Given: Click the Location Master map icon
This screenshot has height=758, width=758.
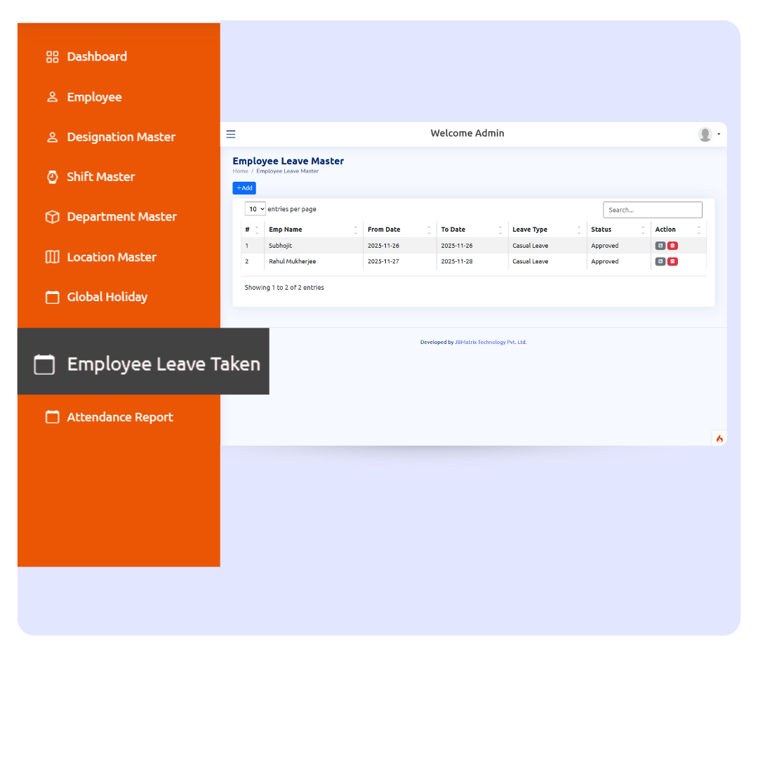Looking at the screenshot, I should tap(53, 257).
